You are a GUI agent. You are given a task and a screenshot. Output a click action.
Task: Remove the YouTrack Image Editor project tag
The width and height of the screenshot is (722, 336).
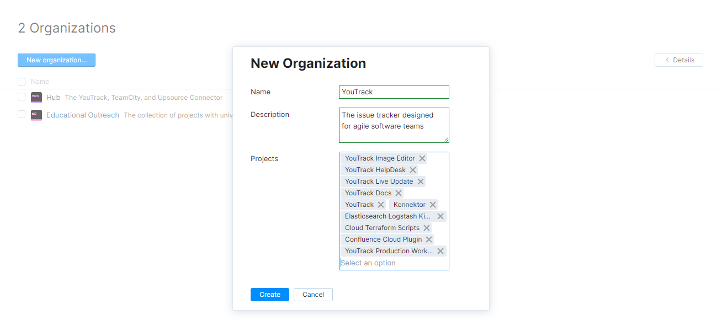(x=422, y=158)
